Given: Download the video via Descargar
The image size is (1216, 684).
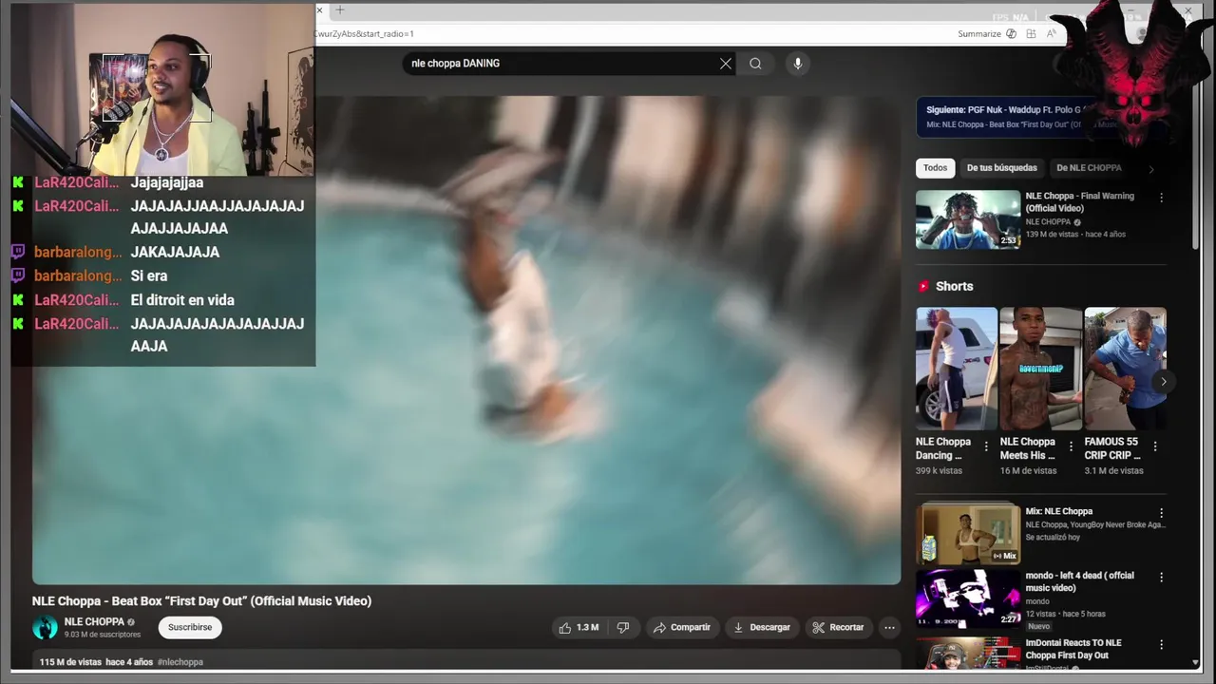Looking at the screenshot, I should coord(761,627).
